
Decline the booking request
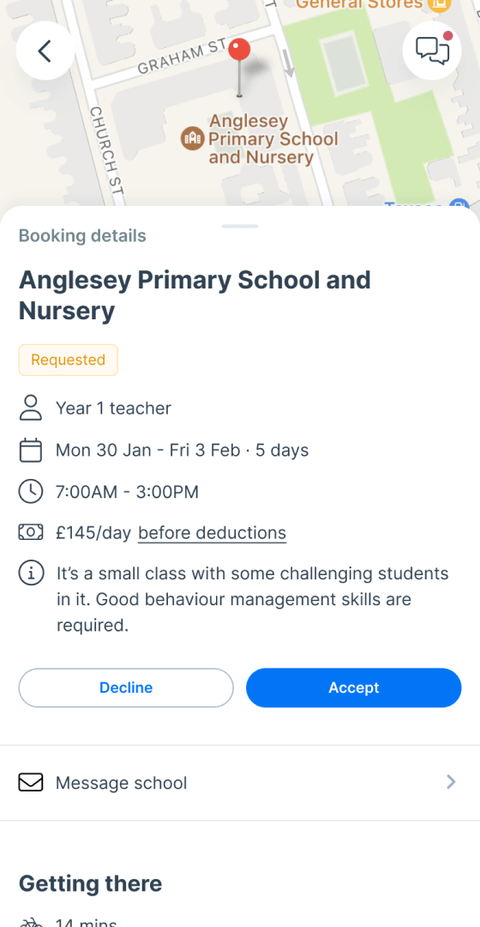coord(126,688)
